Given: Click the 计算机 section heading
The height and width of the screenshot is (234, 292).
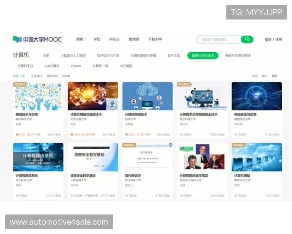Looking at the screenshot, I should (x=21, y=55).
